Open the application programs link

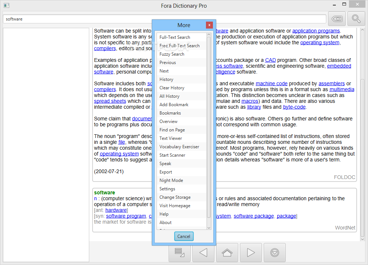pos(316,31)
